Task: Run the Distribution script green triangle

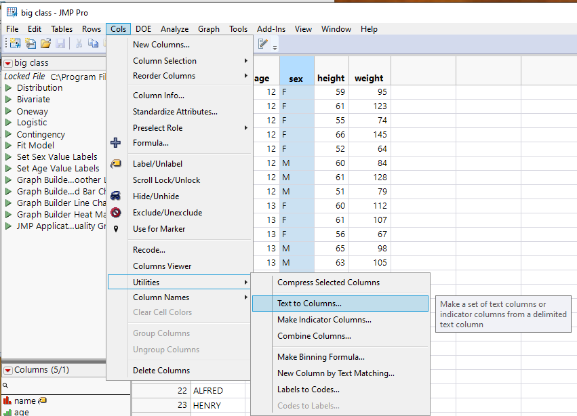Action: tap(8, 87)
